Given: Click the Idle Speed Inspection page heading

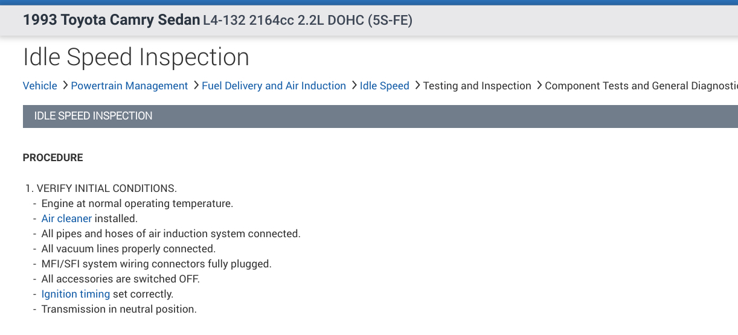Looking at the screenshot, I should point(136,57).
